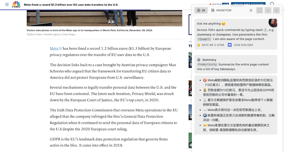285x152 pixels.
Task: Click the Summary command icon
Action: click(x=199, y=60)
